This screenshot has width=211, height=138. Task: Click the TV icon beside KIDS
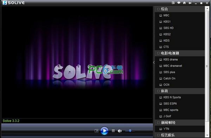[x=161, y=41]
